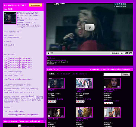The width and height of the screenshot is (136, 127).
Task: Open the LOL HAHAHA PORTIA thumbnail
Action: pyautogui.click(x=84, y=112)
